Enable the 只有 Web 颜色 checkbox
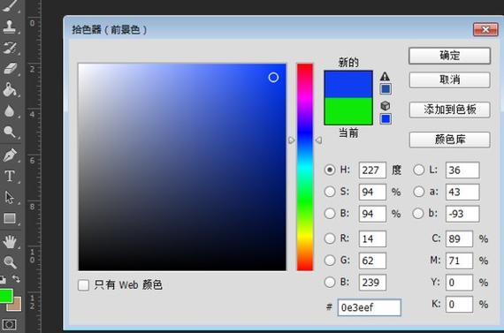 click(x=84, y=284)
